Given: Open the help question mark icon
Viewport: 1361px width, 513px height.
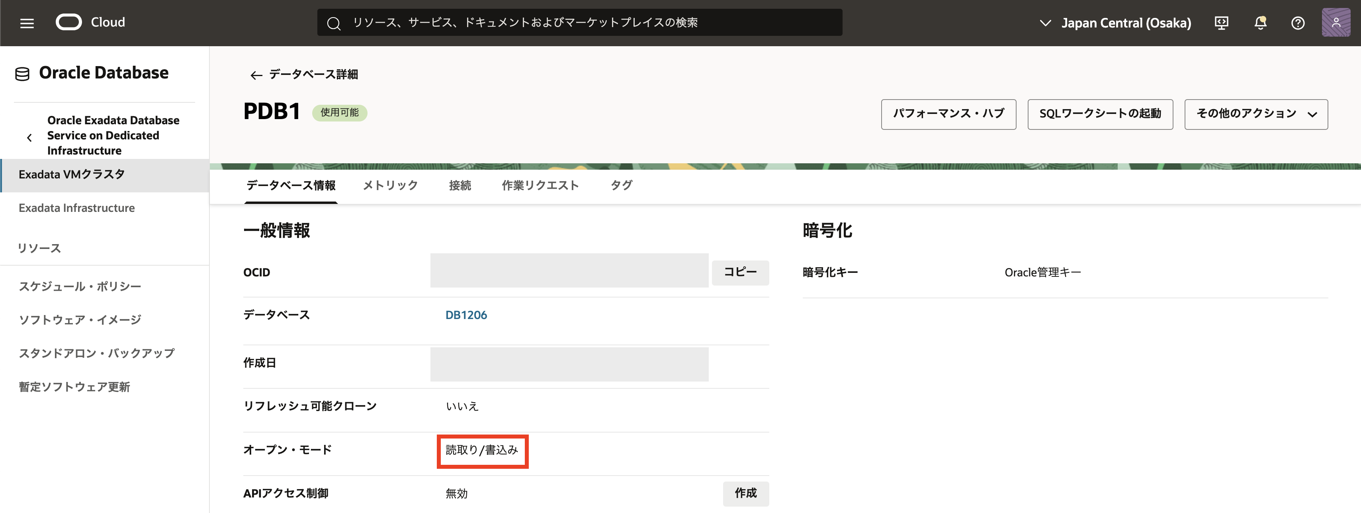Looking at the screenshot, I should [x=1298, y=23].
